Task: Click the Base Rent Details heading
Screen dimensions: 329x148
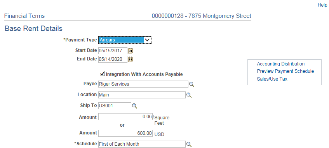Action: pyautogui.click(x=33, y=28)
